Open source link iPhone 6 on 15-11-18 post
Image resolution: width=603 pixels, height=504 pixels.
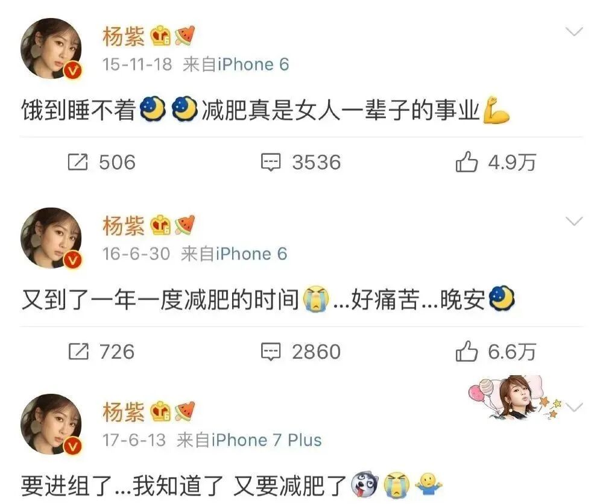click(236, 64)
